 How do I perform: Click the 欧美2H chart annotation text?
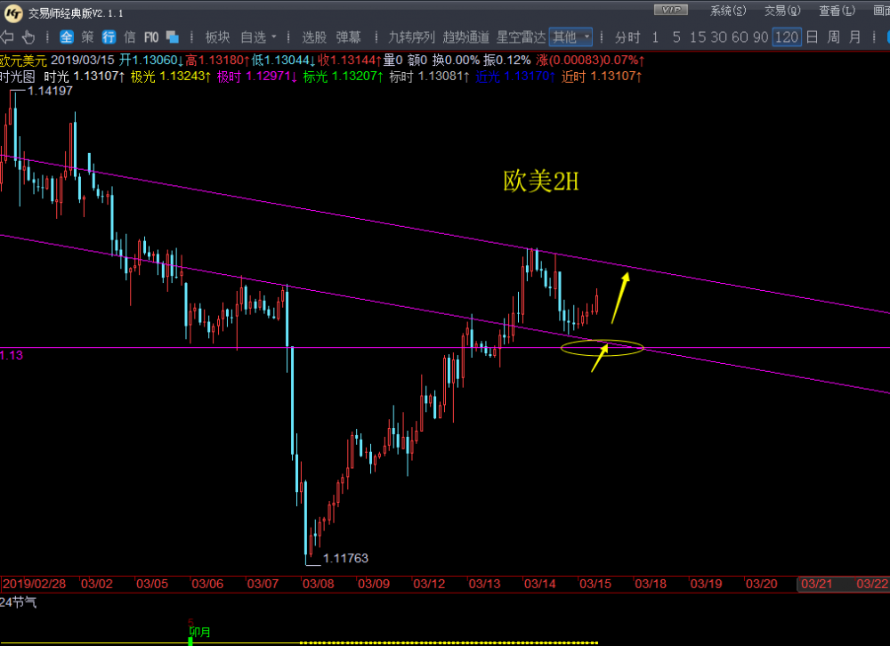point(540,182)
